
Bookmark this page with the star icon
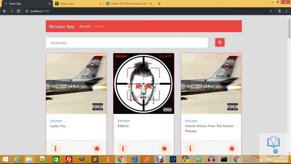coord(271,11)
